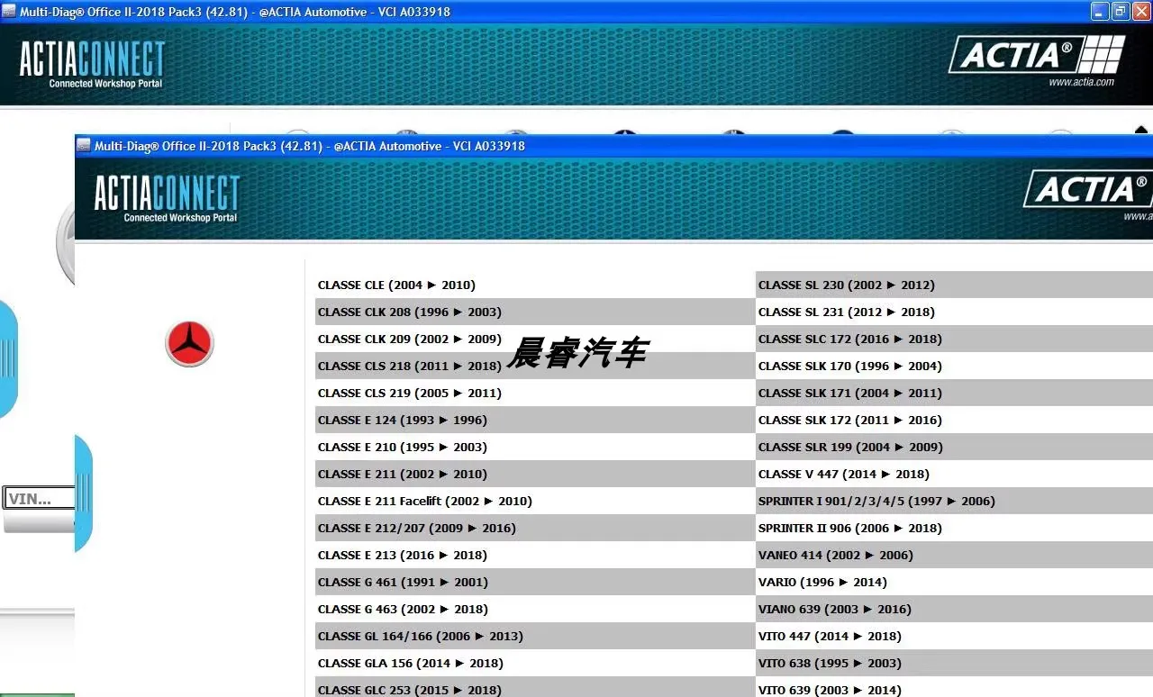Screen dimensions: 1153x697
Task: Select CLASSE E 124 (1993 ► 1996)
Action: click(535, 420)
